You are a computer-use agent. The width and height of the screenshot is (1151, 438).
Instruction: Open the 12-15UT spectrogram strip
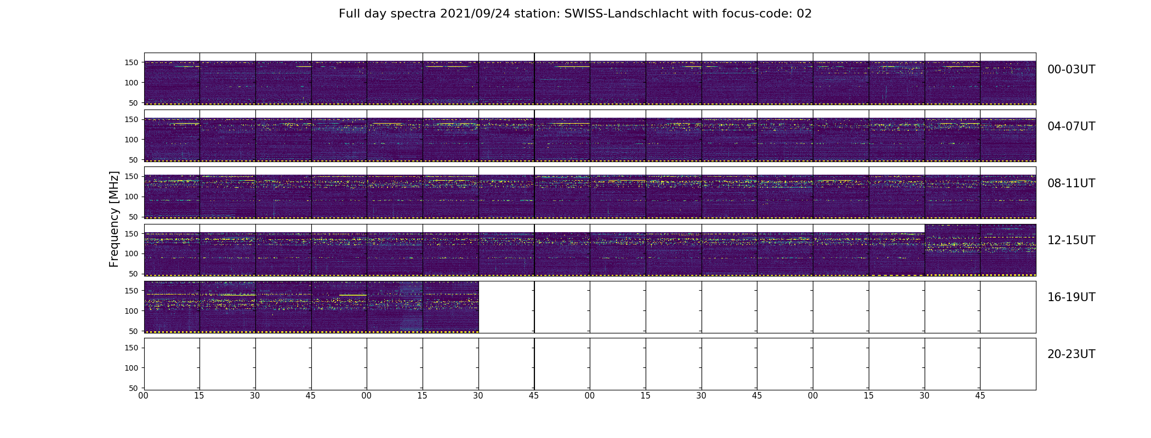590,250
